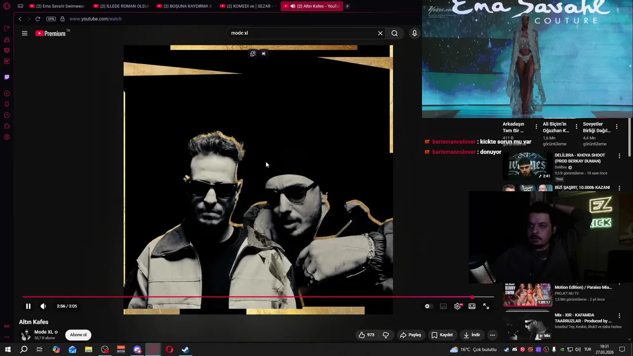Save the video using Kaydet
The image size is (633, 356).
coord(442,335)
